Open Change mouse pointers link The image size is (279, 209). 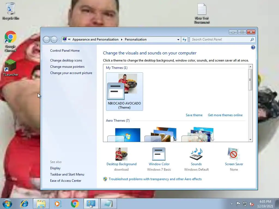click(67, 66)
